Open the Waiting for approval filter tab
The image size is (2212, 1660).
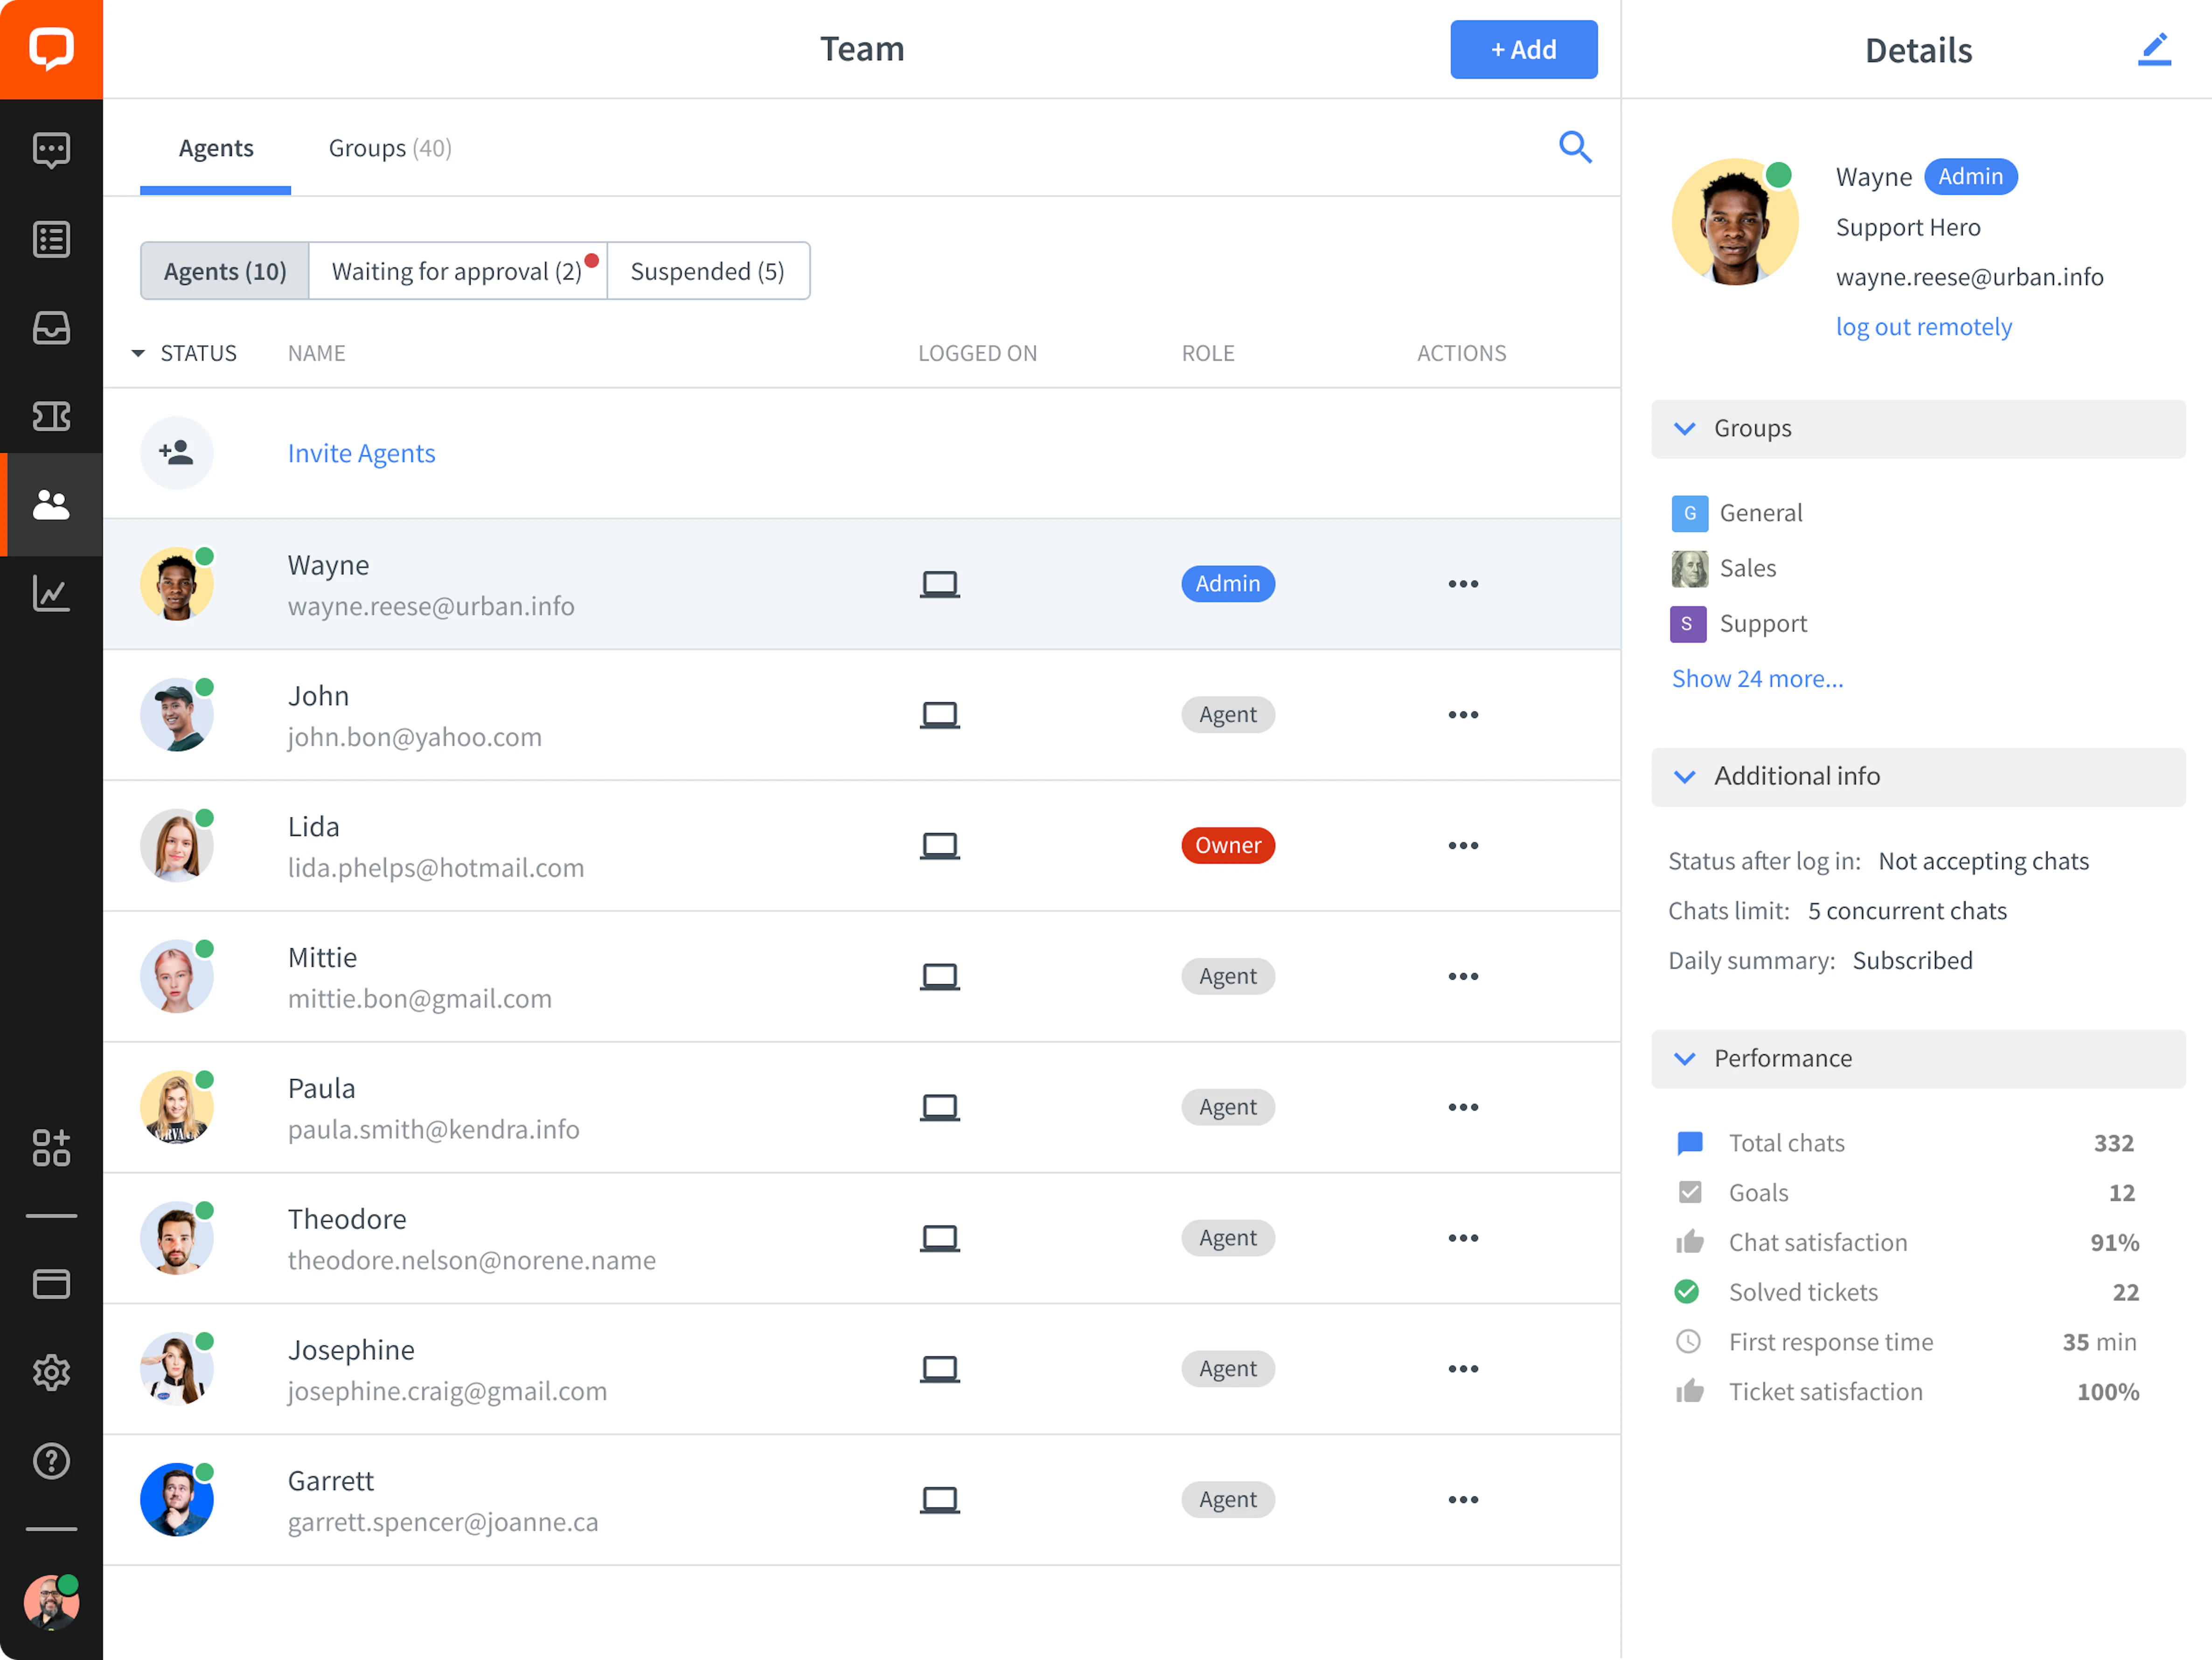tap(458, 271)
